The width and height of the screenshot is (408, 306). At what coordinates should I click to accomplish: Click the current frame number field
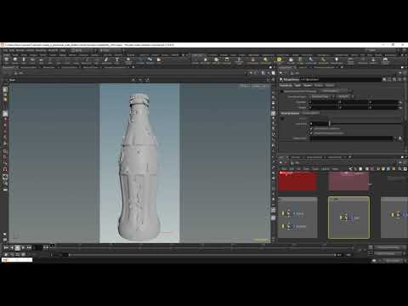point(37,247)
